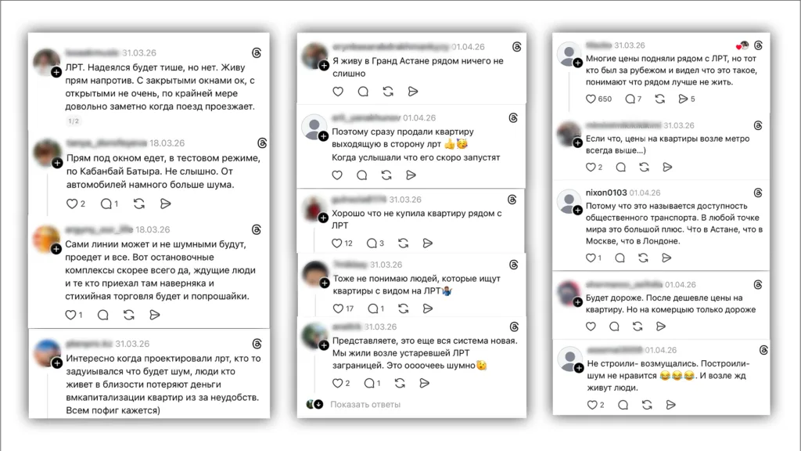The height and width of the screenshot is (451, 801).
Task: Repost the 'Будет дороже' post
Action: pos(637,327)
